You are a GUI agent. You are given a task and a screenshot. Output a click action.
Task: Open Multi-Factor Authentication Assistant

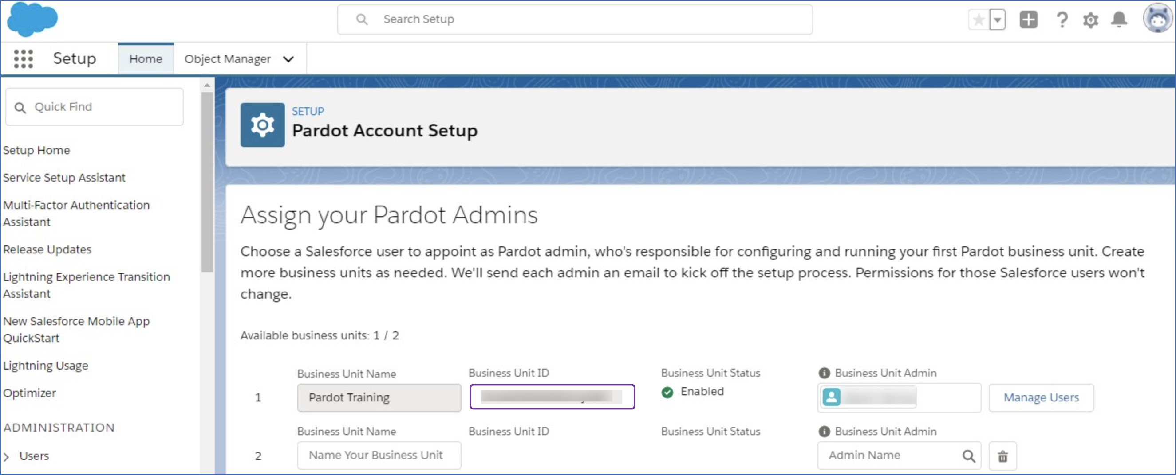click(x=76, y=213)
